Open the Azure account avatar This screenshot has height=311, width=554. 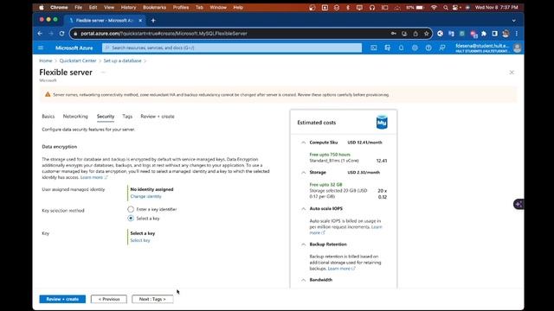[518, 48]
